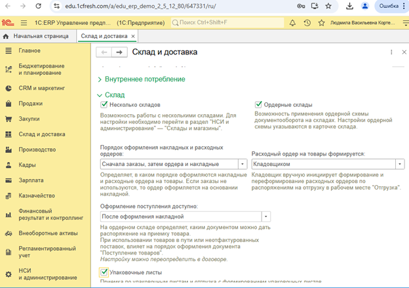409x288 pixels.
Task: Open the Зарплата section
Action: (x=31, y=180)
